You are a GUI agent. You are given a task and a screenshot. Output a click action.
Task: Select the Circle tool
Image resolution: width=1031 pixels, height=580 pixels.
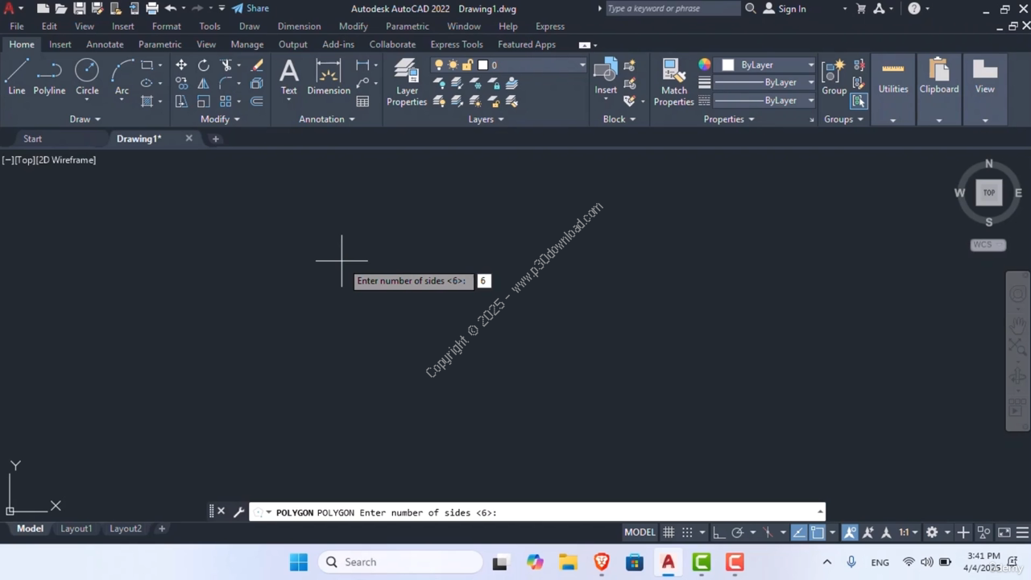click(87, 77)
